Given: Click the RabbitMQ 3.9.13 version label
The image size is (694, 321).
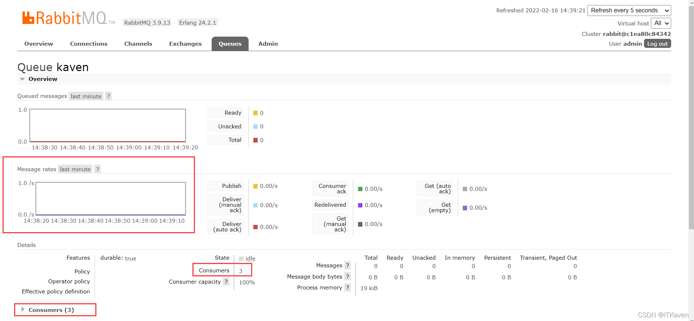Looking at the screenshot, I should [x=147, y=22].
